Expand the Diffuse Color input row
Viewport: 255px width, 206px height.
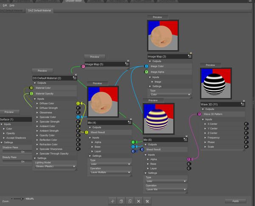(x=37, y=103)
